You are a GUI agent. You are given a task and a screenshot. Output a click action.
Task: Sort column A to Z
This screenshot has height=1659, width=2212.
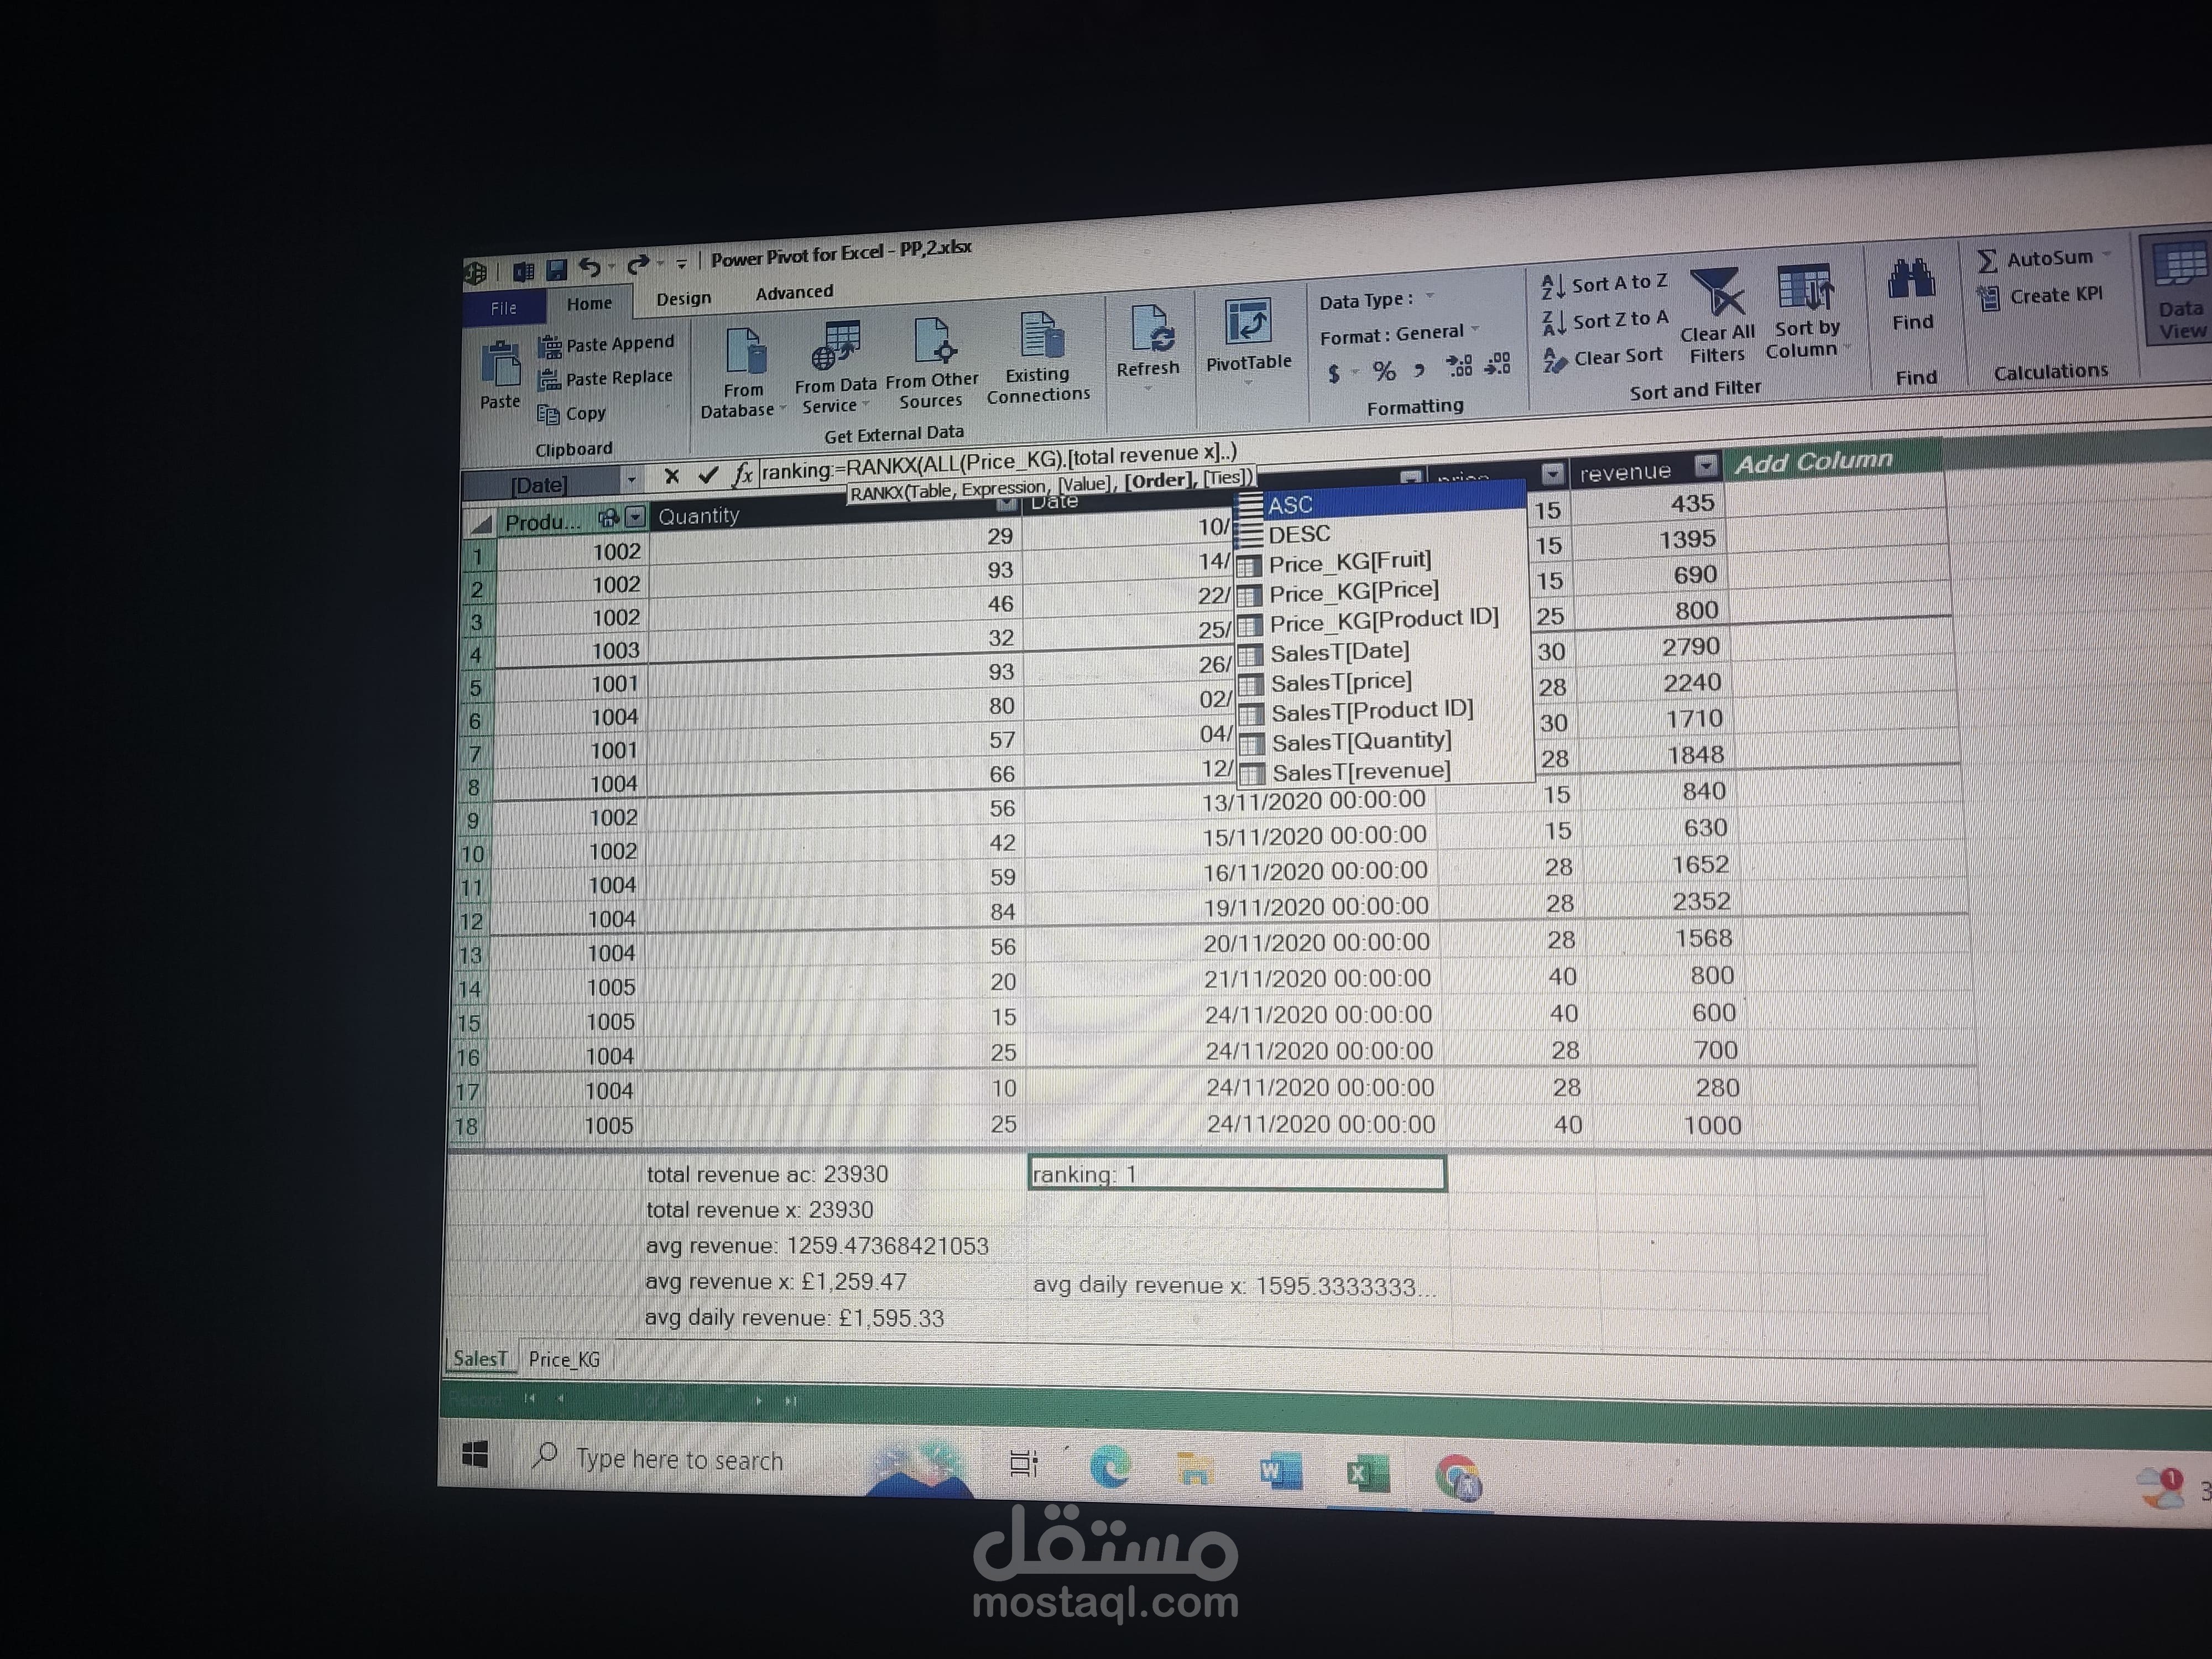(1605, 285)
